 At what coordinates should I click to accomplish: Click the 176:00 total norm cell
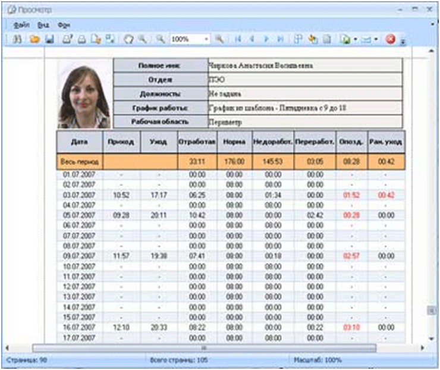[x=234, y=162]
